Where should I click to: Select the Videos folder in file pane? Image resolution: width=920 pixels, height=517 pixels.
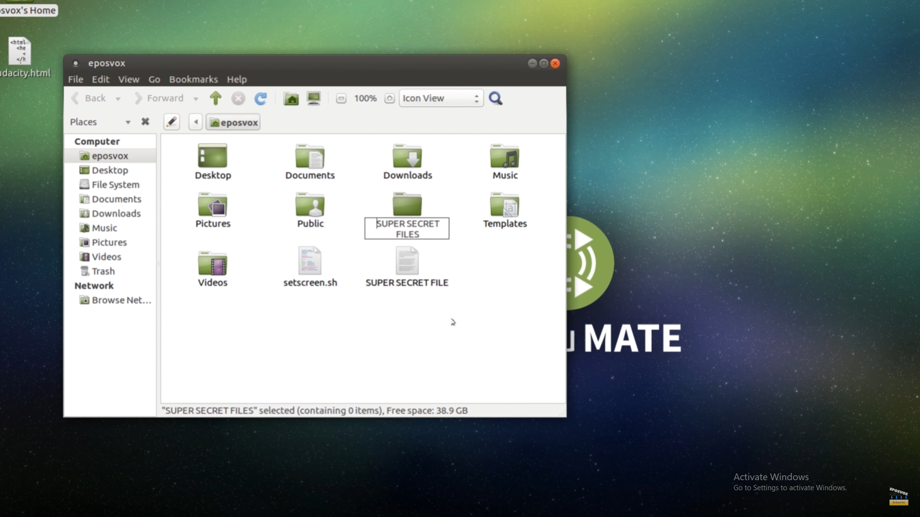click(213, 263)
